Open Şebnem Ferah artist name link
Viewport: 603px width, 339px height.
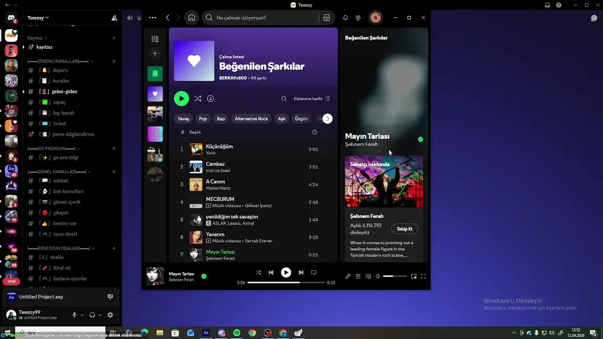point(361,145)
